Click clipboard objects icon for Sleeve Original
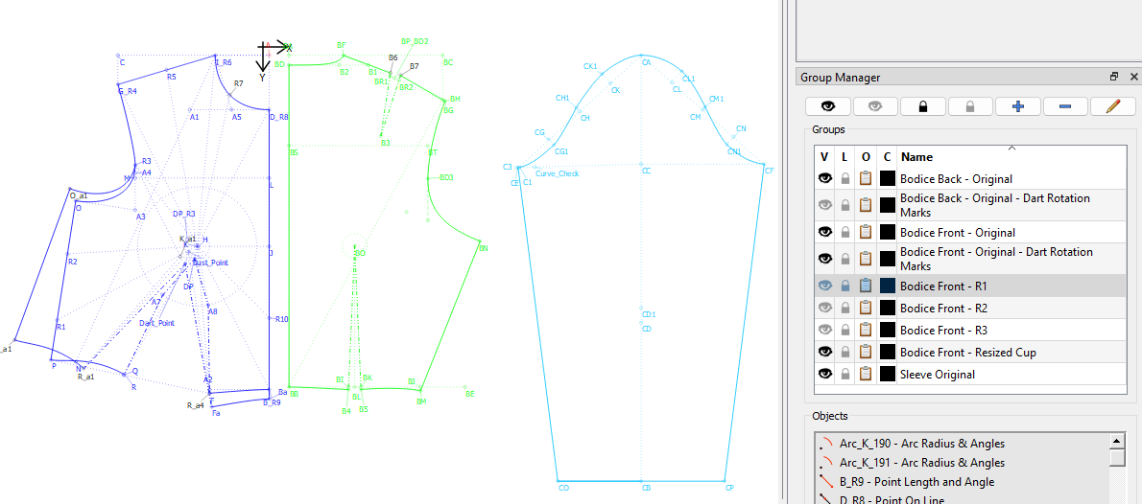 pyautogui.click(x=866, y=375)
